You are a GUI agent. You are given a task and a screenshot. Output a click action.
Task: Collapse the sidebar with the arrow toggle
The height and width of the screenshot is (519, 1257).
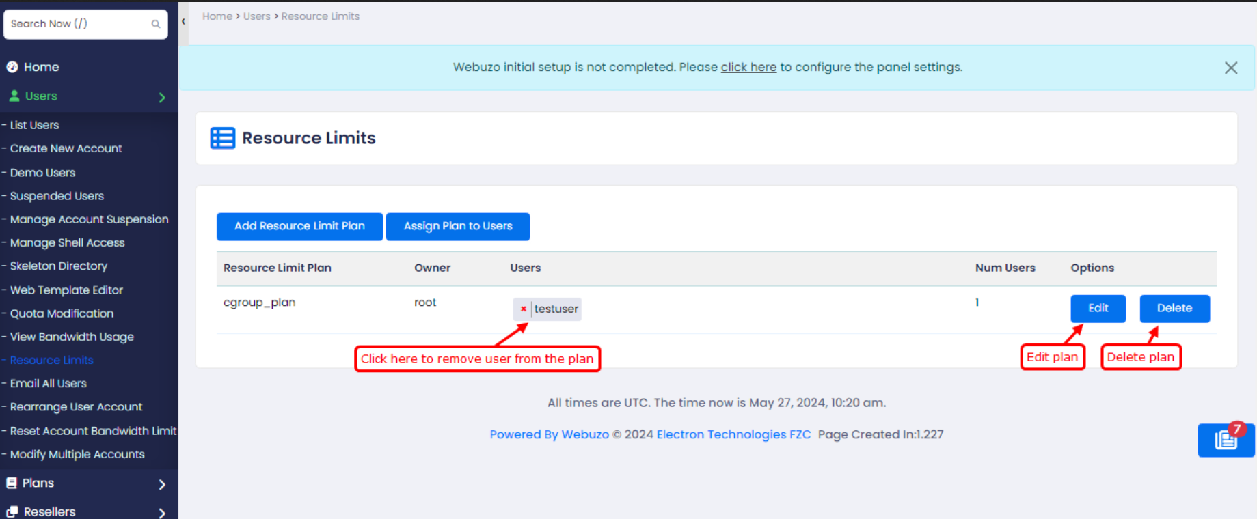click(183, 22)
